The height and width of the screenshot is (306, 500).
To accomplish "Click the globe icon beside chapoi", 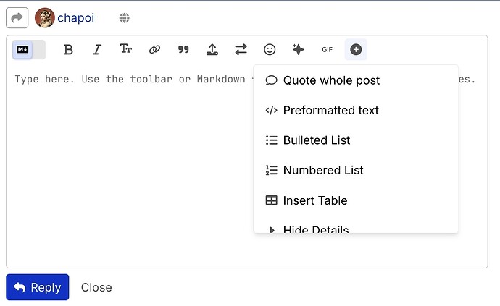I will click(x=125, y=18).
